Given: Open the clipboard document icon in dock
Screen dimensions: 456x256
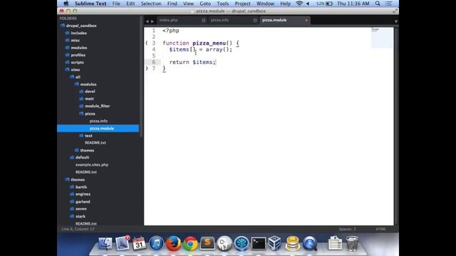Looking at the screenshot, I should point(335,243).
